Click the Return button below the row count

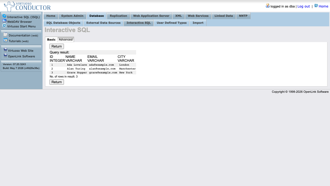pyautogui.click(x=57, y=82)
